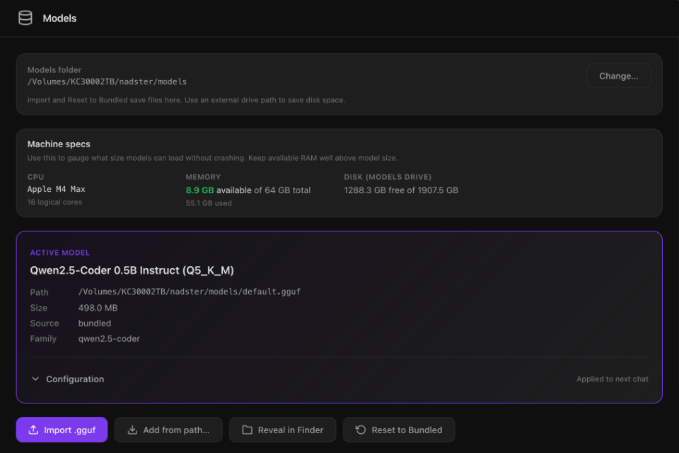Click the disk free space reading

pos(401,190)
